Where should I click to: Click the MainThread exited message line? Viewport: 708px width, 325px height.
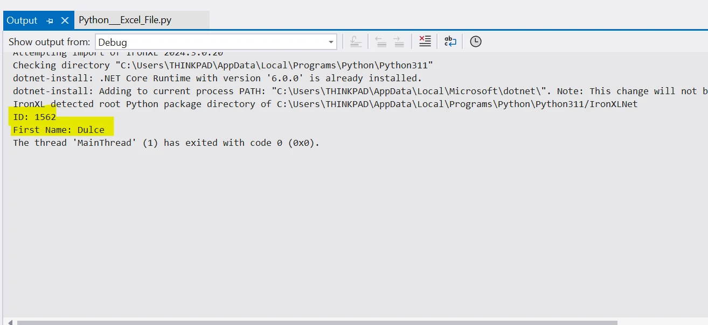point(166,143)
